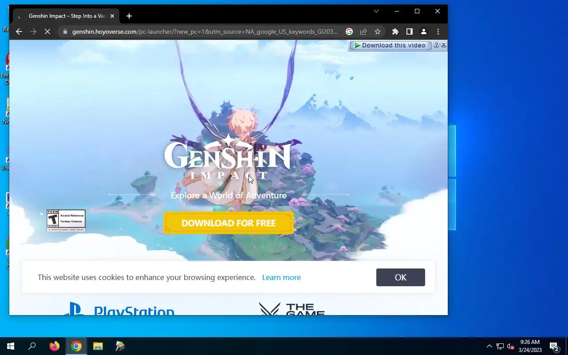Click the muted volume tray icon
Screen dimensions: 568x355
tap(510, 346)
